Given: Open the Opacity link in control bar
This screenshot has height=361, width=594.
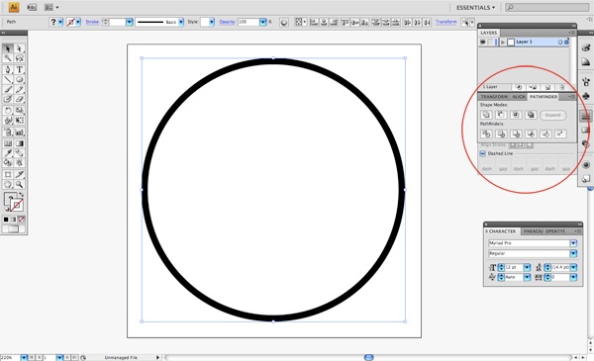Looking at the screenshot, I should point(227,22).
